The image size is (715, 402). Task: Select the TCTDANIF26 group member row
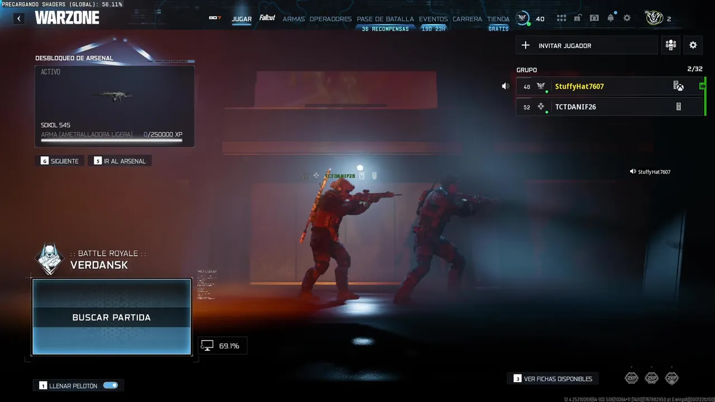609,107
